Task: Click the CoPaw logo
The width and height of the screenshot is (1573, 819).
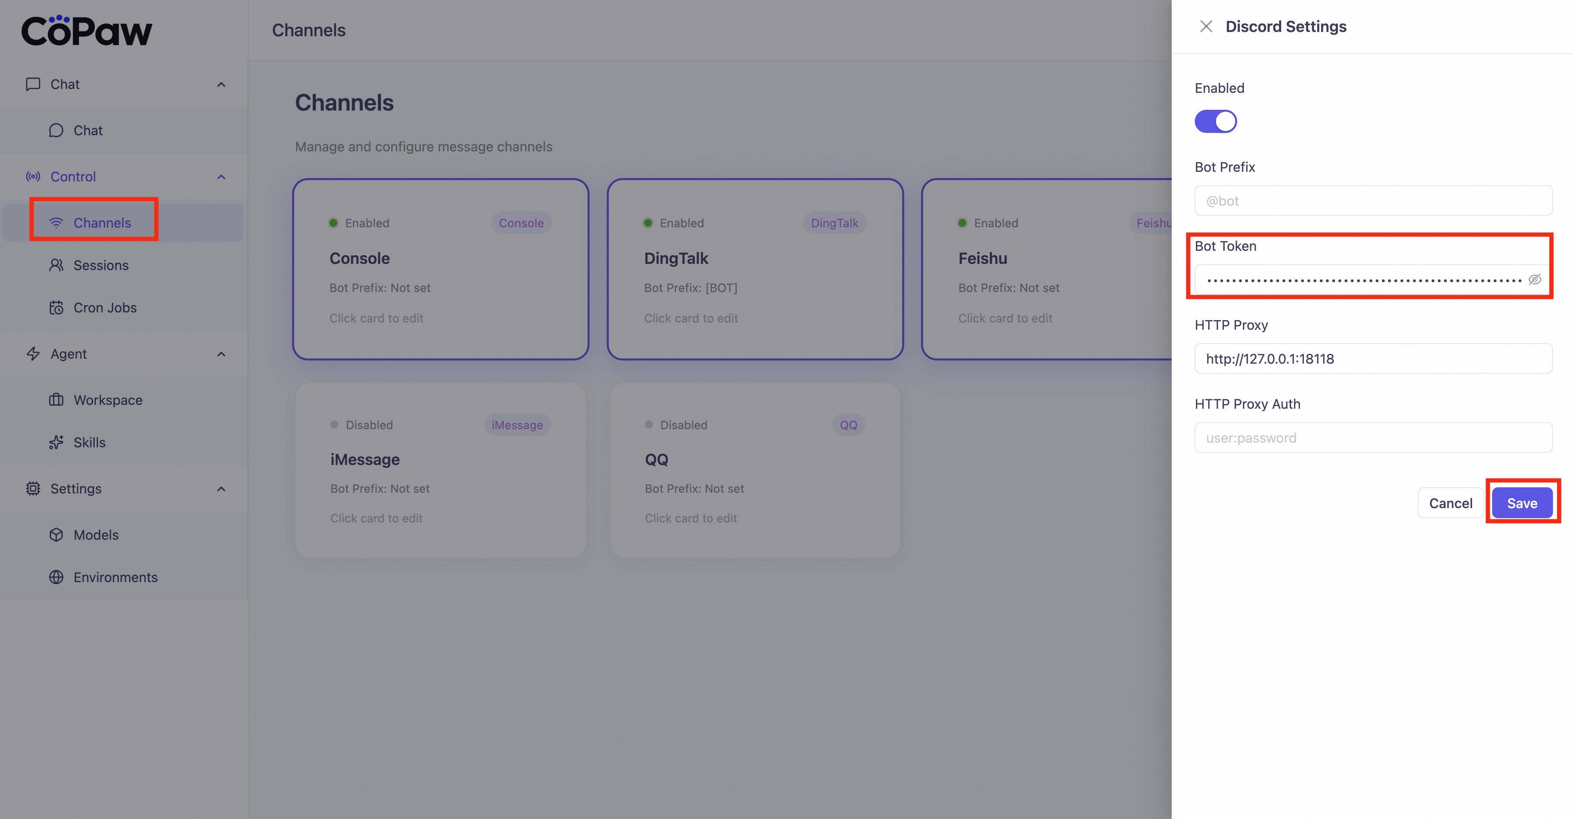Action: pyautogui.click(x=87, y=31)
